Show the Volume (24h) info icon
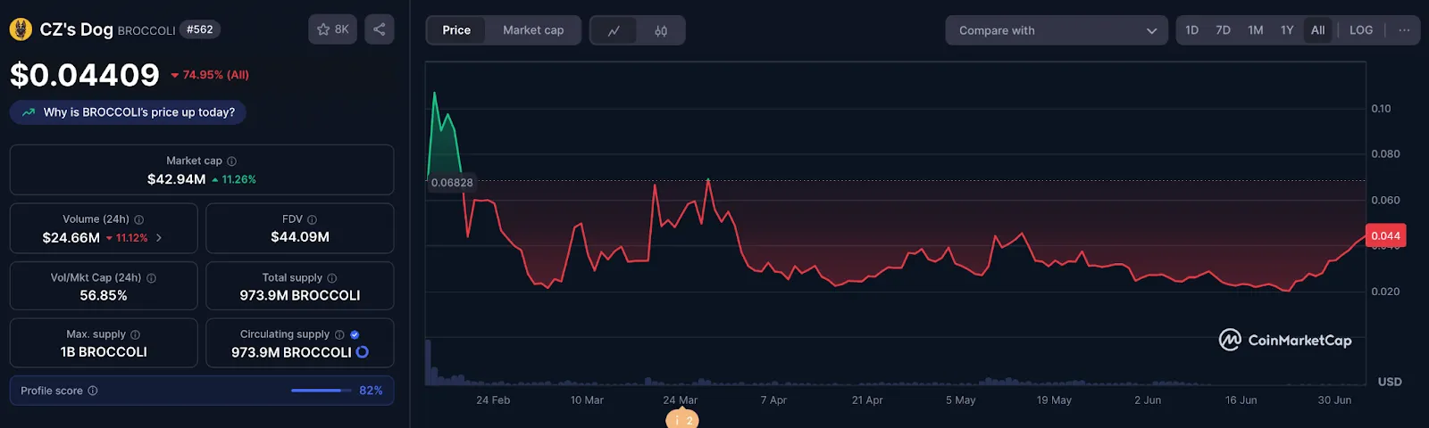 pyautogui.click(x=139, y=219)
